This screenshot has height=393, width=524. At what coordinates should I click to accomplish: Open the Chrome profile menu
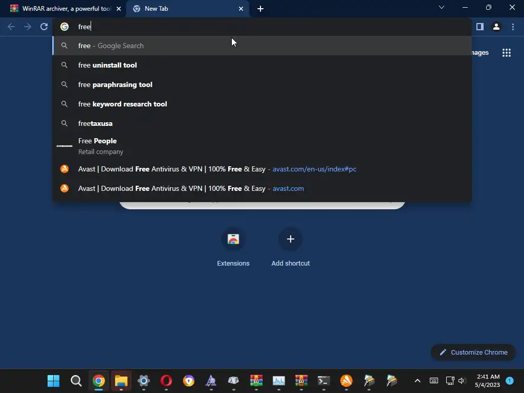496,27
